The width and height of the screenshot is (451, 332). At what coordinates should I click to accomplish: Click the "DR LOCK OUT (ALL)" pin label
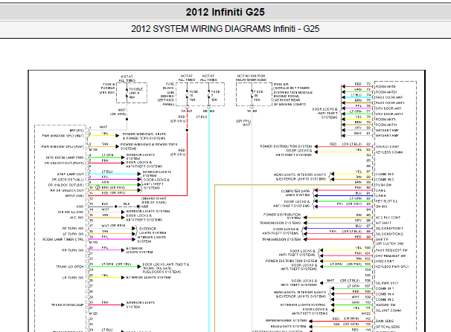pyautogui.click(x=68, y=180)
